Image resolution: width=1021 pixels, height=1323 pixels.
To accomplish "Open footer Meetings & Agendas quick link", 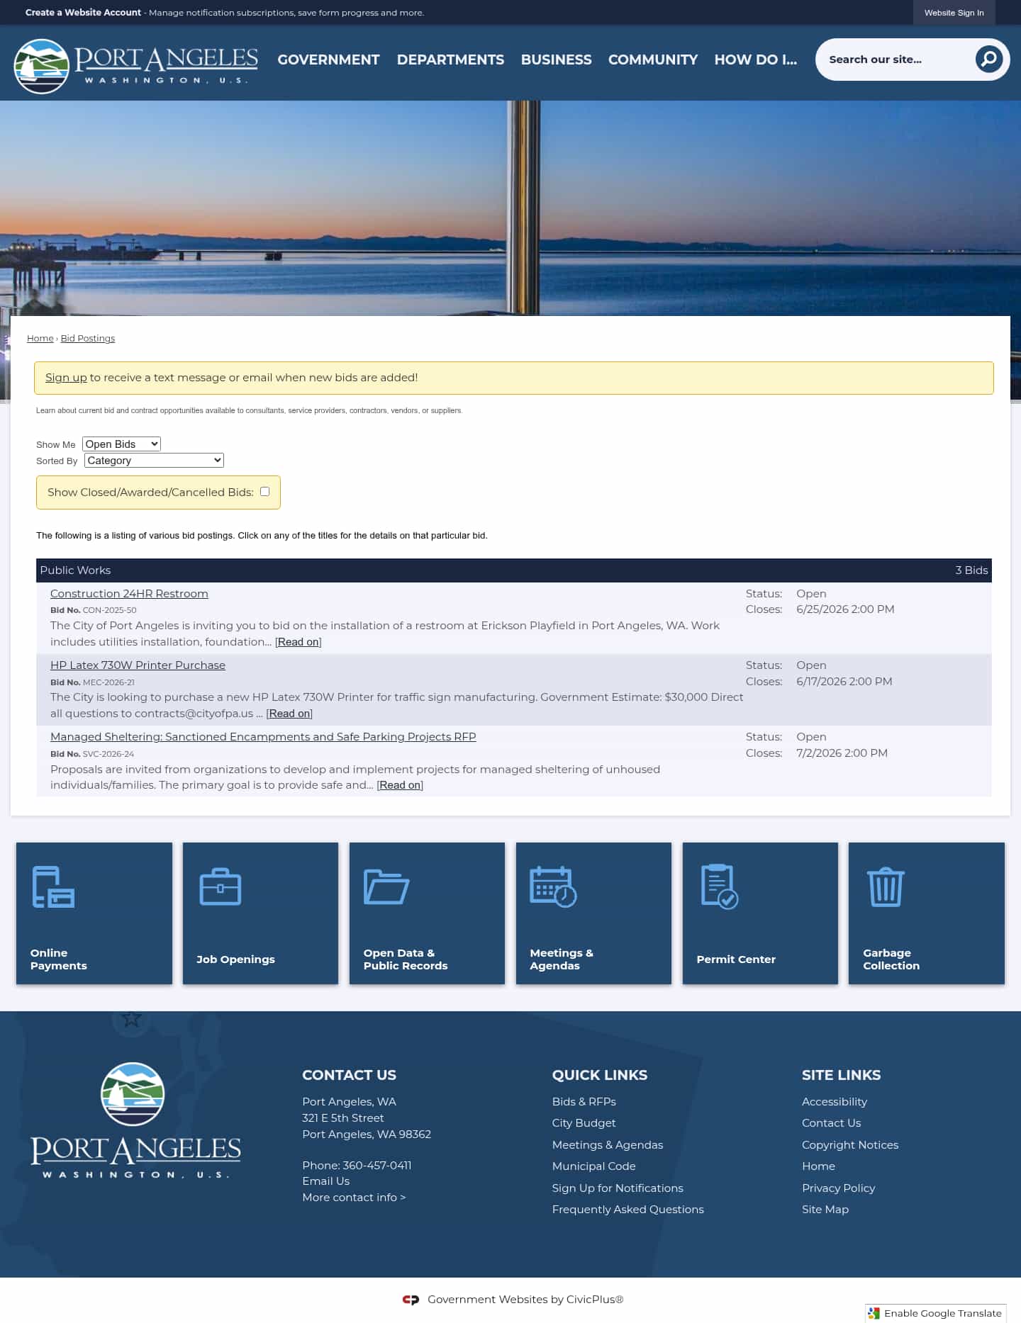I will 608,1145.
